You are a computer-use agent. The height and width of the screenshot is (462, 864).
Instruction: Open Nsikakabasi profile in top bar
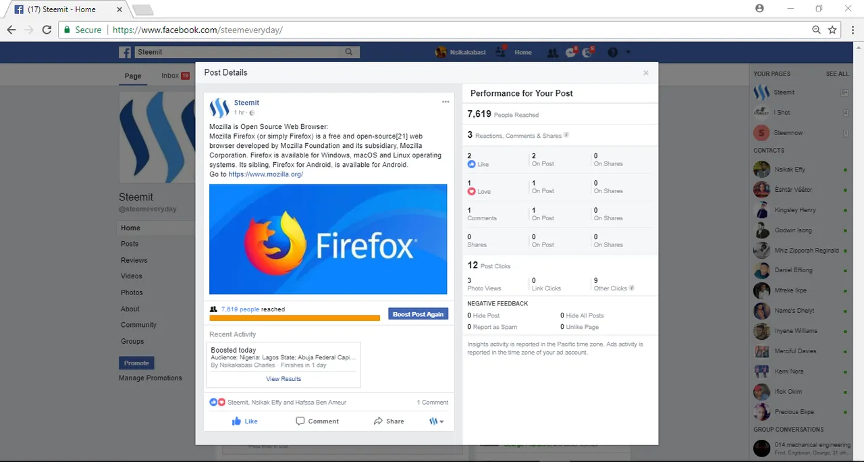460,52
